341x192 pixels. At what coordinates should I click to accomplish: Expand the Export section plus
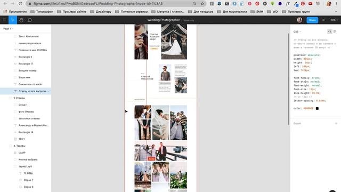336,123
